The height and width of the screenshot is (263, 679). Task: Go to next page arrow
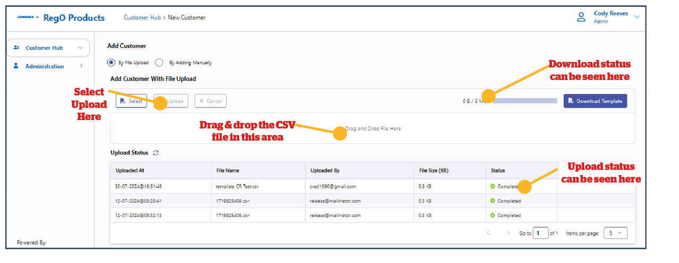pyautogui.click(x=508, y=233)
